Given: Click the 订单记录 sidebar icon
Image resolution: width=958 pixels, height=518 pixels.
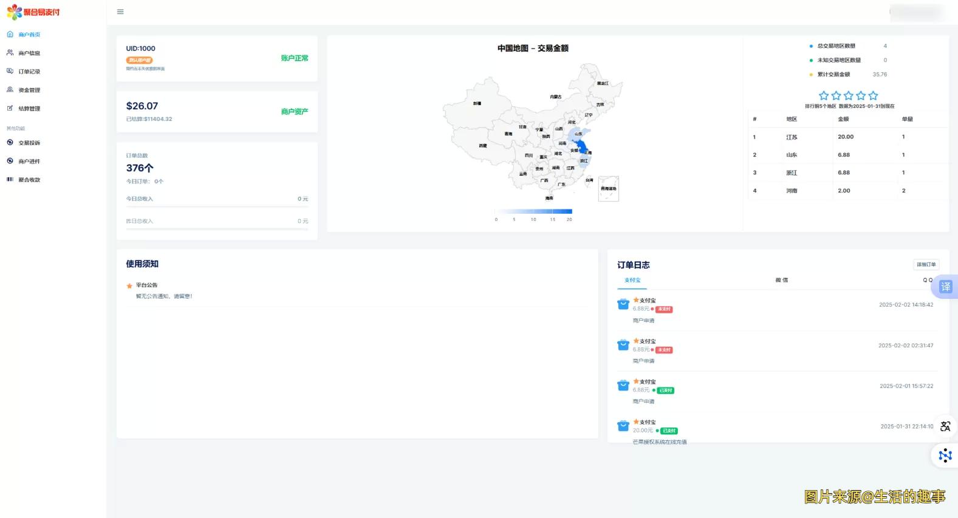Looking at the screenshot, I should point(10,71).
